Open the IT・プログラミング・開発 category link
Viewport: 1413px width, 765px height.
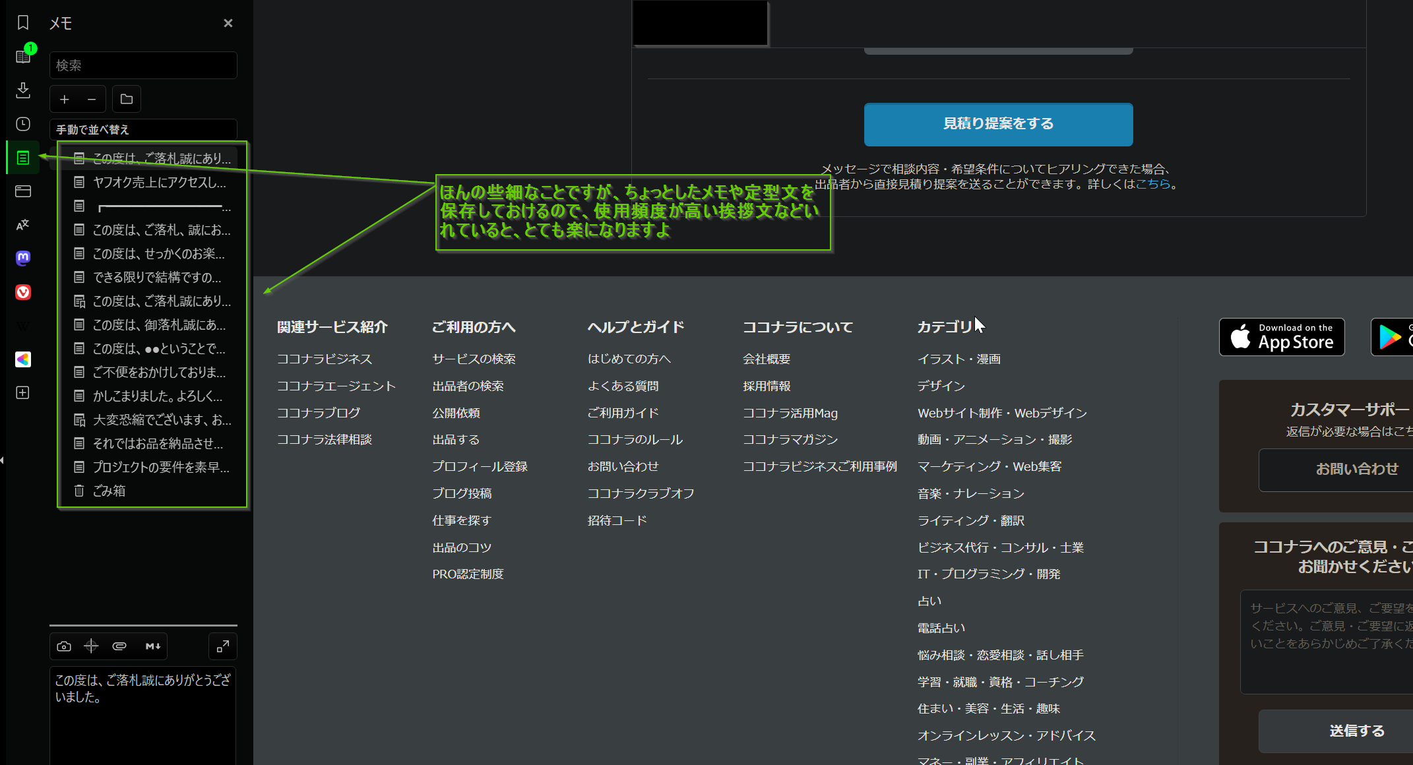pos(989,574)
